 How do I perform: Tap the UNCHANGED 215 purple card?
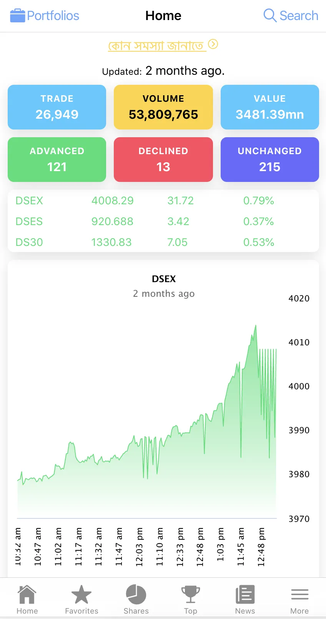[x=270, y=160]
